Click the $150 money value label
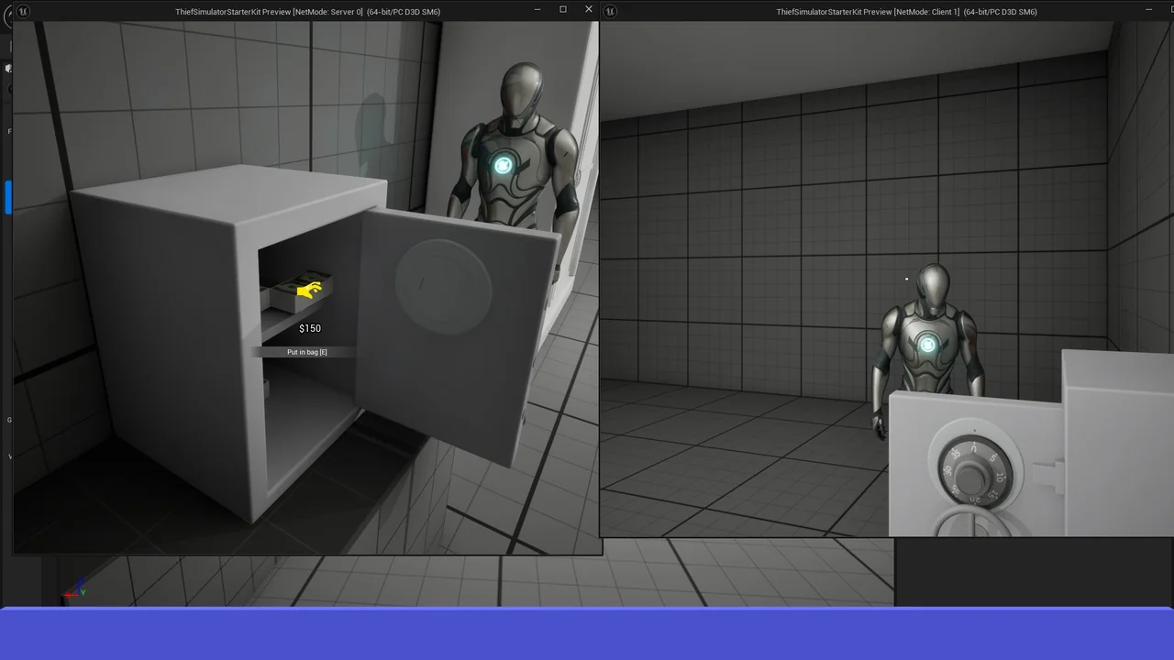1174x660 pixels. pos(310,328)
